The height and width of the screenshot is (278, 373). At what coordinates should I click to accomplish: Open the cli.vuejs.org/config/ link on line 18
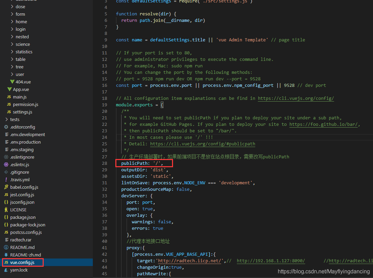[296, 98]
